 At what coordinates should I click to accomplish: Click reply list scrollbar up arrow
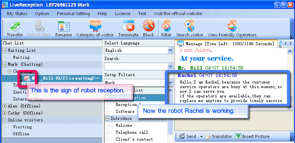pos(170,90)
